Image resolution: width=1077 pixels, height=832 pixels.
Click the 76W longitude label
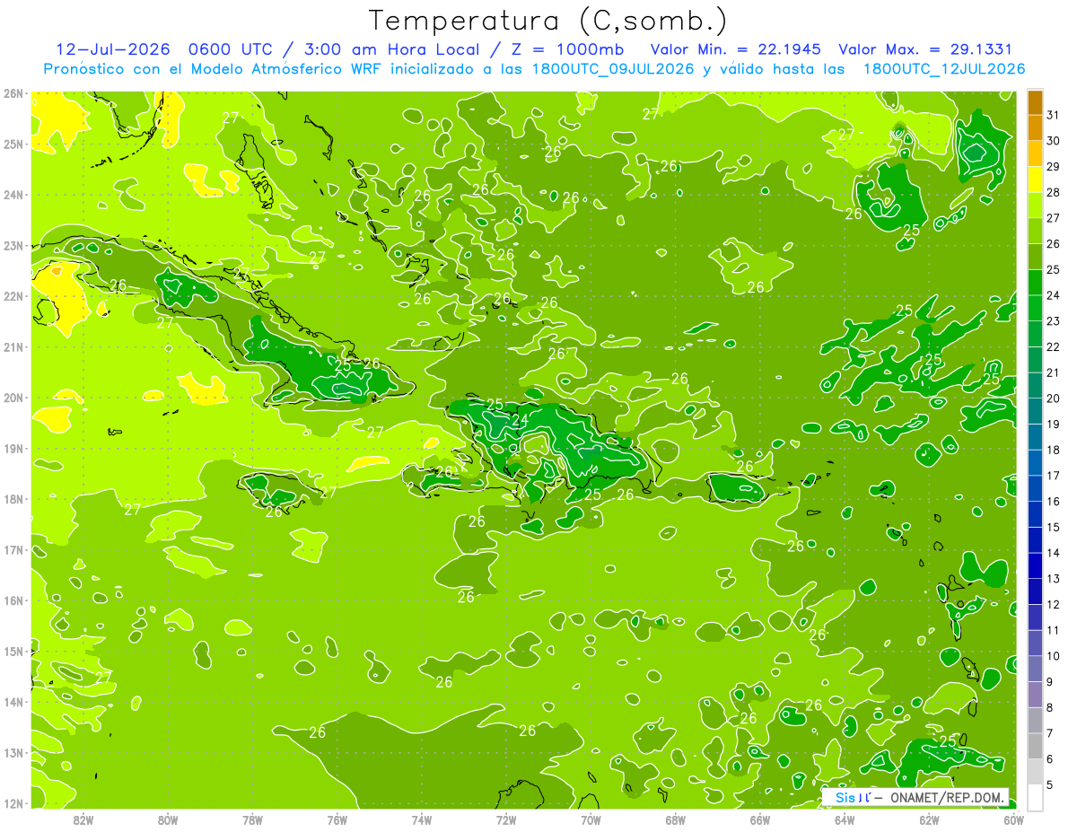(337, 819)
